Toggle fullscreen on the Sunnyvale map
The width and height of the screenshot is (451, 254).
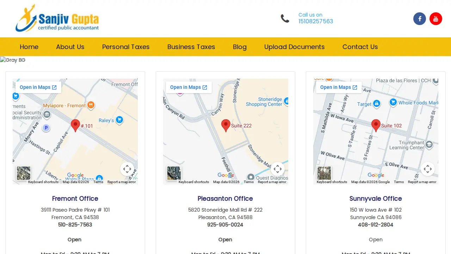click(428, 169)
